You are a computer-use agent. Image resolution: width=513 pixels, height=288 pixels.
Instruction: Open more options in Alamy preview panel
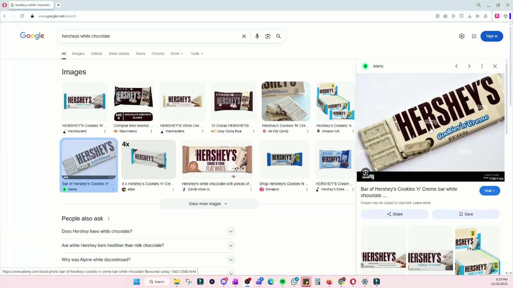pos(482,66)
